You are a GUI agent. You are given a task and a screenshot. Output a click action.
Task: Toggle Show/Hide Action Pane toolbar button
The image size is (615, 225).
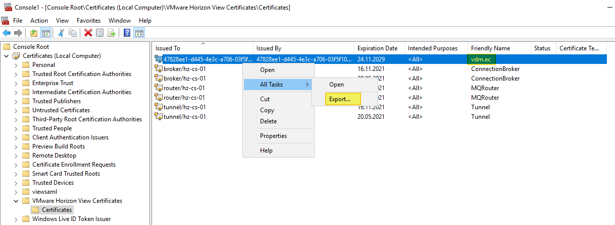[139, 33]
